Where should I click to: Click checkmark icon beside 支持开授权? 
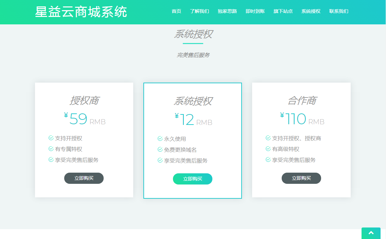click(51, 138)
